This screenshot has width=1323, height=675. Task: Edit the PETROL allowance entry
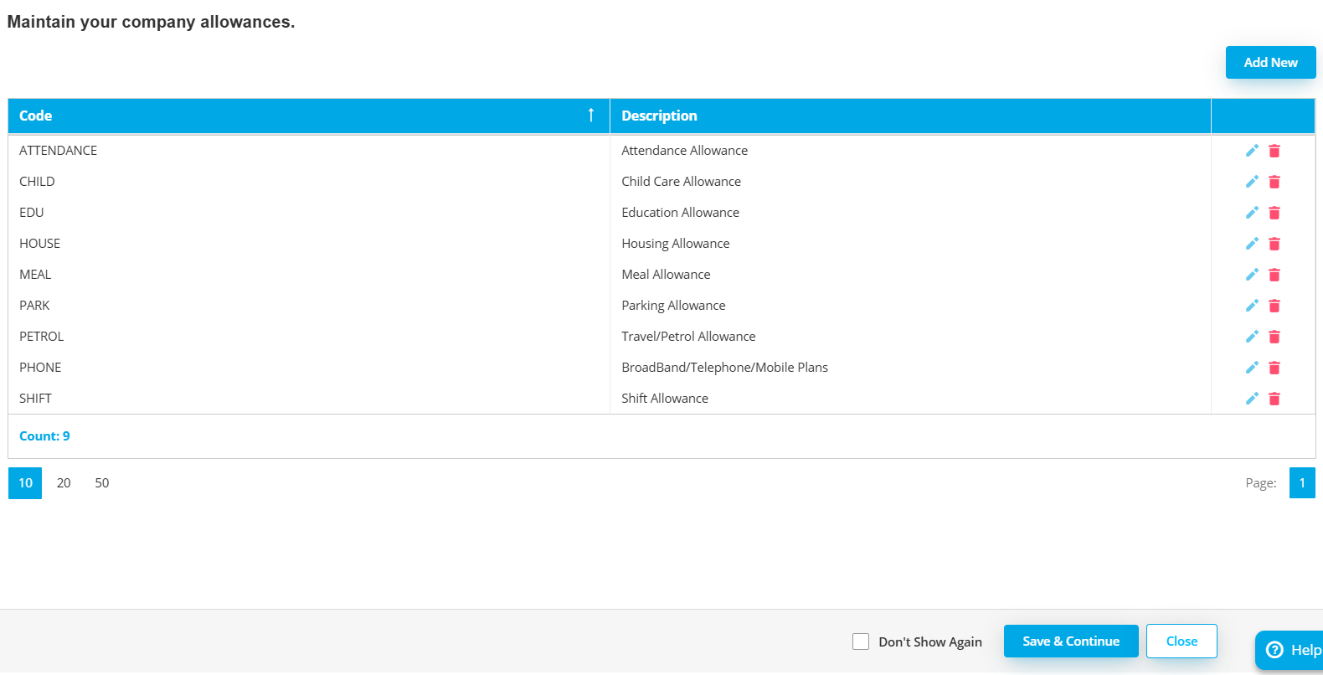click(1252, 337)
